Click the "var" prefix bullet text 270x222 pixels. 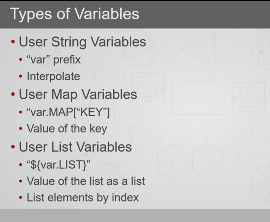[x=54, y=60]
